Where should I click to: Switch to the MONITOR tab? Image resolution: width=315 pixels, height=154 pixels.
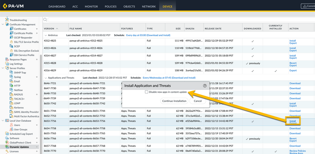point(91,7)
